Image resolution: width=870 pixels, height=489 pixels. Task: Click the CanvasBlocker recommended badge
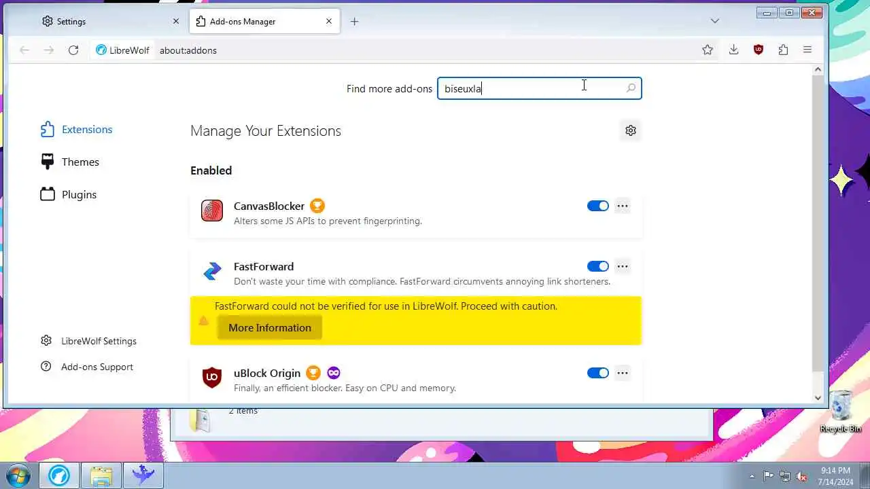(x=317, y=206)
